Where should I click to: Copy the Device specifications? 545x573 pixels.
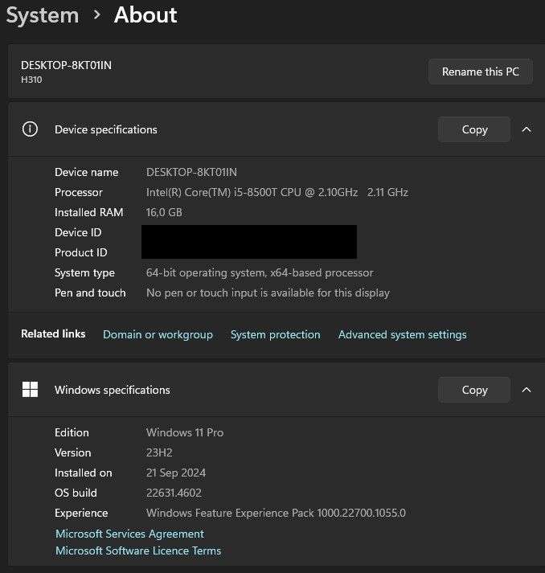pos(474,129)
